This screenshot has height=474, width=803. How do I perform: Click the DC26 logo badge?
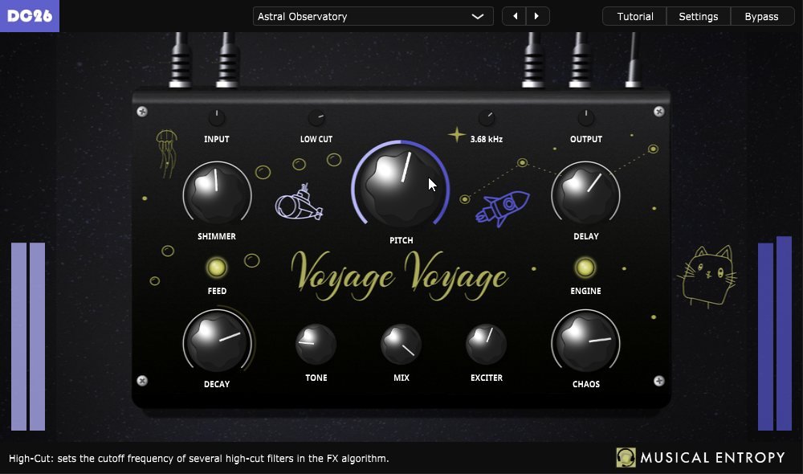[x=29, y=16]
